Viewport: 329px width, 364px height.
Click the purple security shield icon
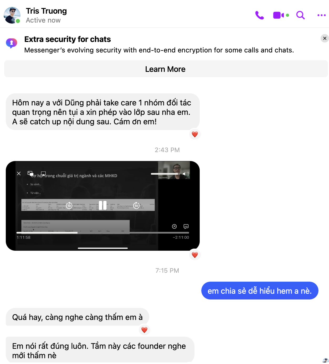[x=12, y=43]
